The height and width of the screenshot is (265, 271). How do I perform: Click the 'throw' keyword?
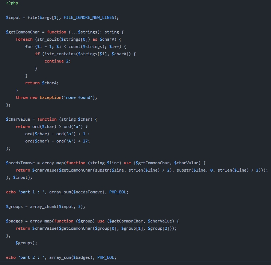[x=21, y=97]
